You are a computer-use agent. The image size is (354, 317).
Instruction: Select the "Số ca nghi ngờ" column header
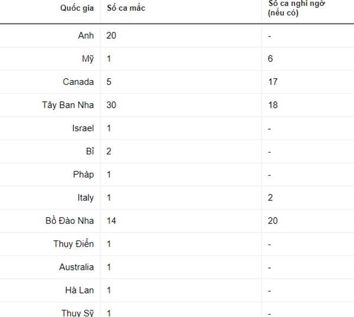click(x=293, y=8)
